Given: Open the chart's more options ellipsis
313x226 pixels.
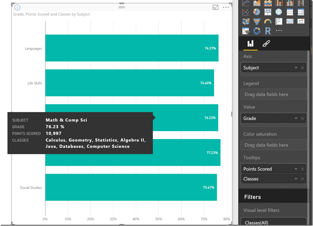Looking at the screenshot, I should pyautogui.click(x=226, y=7).
